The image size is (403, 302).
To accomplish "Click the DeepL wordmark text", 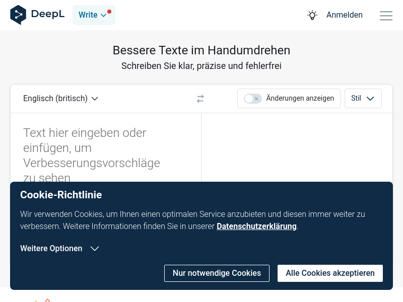I will pyautogui.click(x=48, y=14).
